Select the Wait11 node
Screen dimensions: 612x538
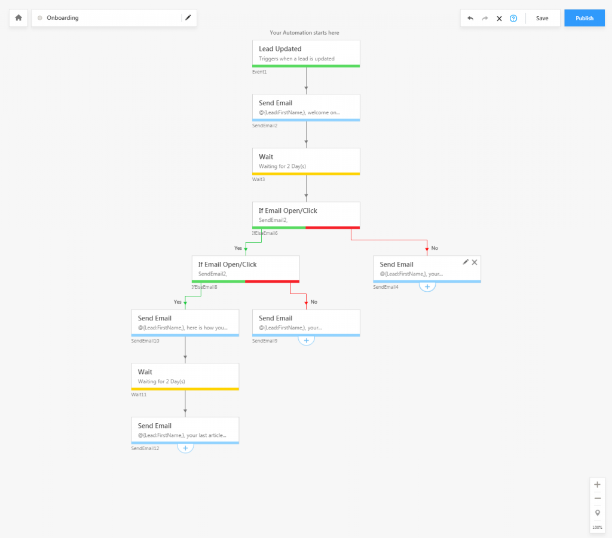185,377
